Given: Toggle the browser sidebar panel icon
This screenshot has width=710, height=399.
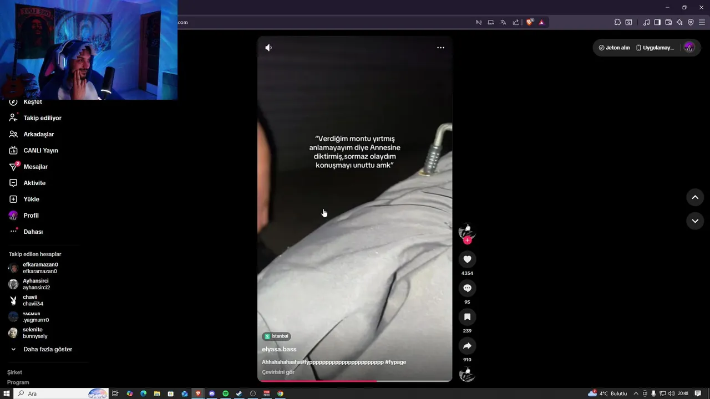Looking at the screenshot, I should 657,22.
